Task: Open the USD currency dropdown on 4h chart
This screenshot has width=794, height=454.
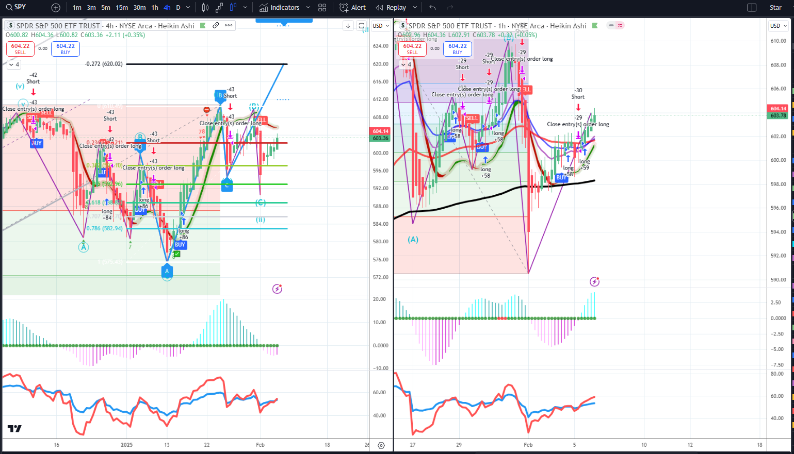Action: pyautogui.click(x=381, y=26)
